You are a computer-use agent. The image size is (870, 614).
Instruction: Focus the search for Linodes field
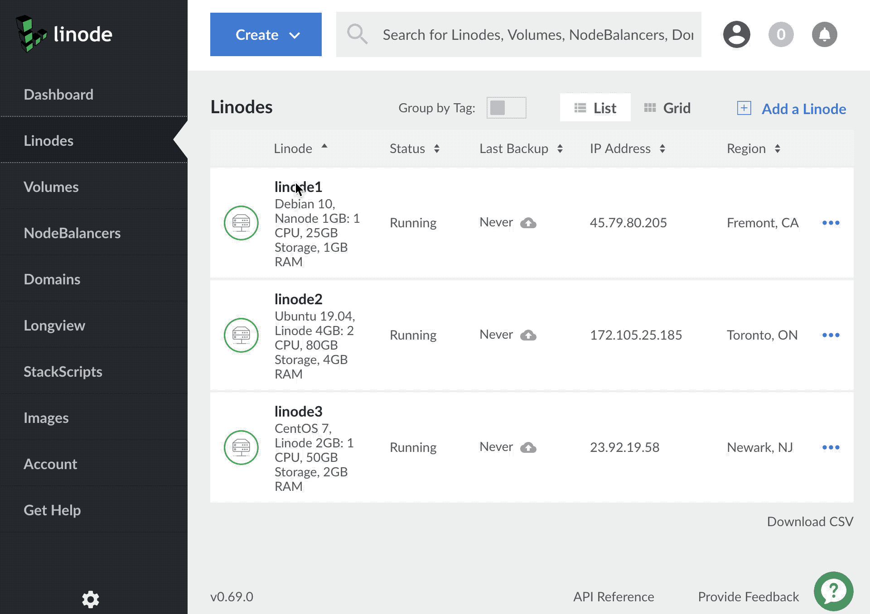click(537, 34)
